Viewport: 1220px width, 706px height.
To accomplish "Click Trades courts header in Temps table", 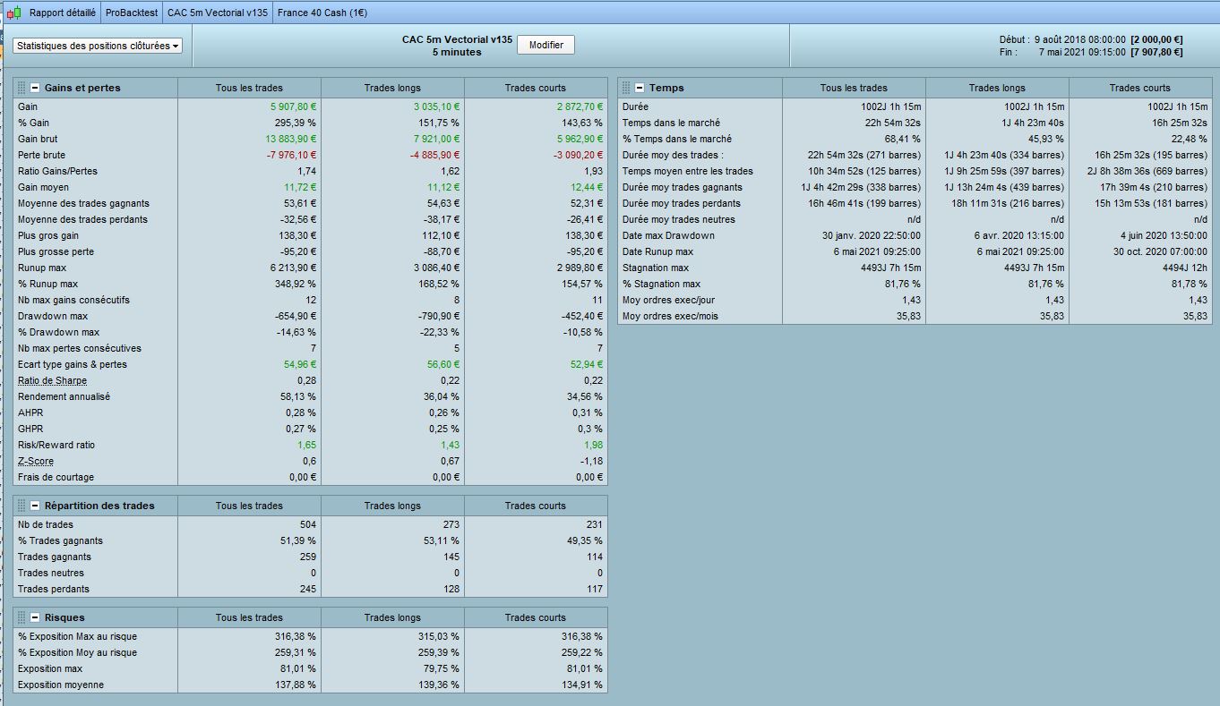I will [x=1139, y=88].
